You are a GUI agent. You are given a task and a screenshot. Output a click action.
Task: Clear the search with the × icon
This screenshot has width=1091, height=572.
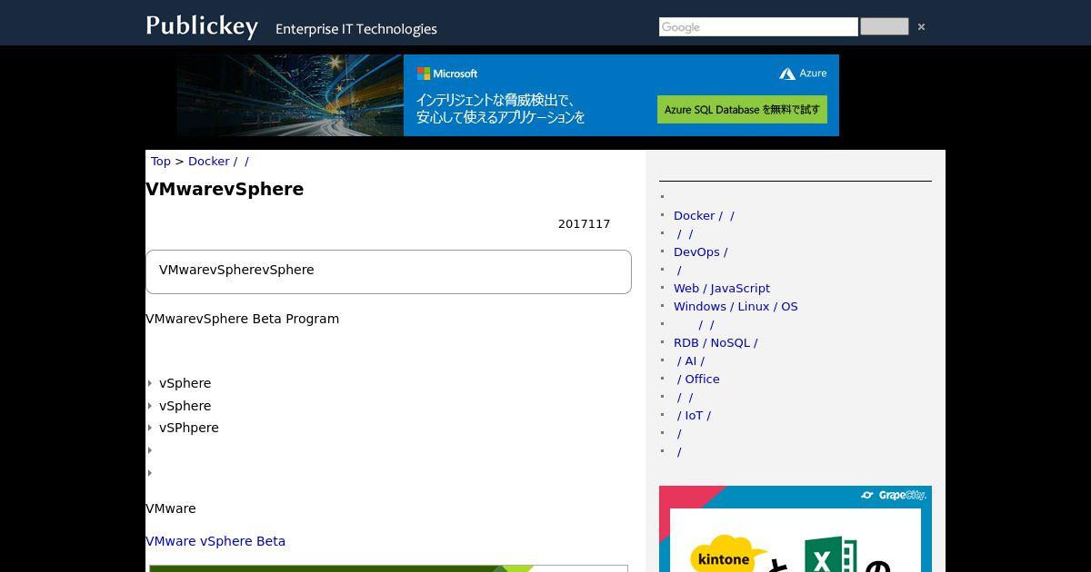921,27
